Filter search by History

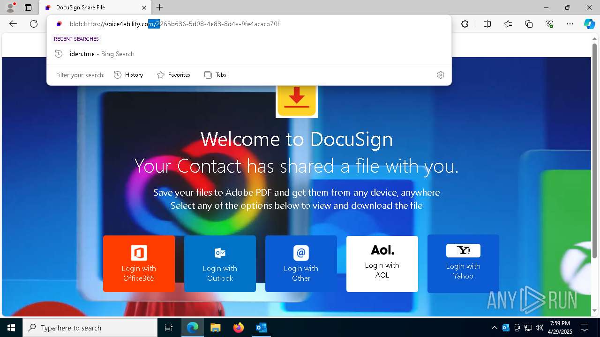click(128, 75)
